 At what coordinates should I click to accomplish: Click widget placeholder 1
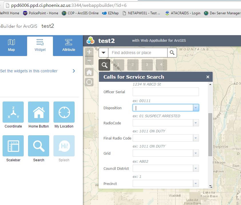(x=119, y=65)
